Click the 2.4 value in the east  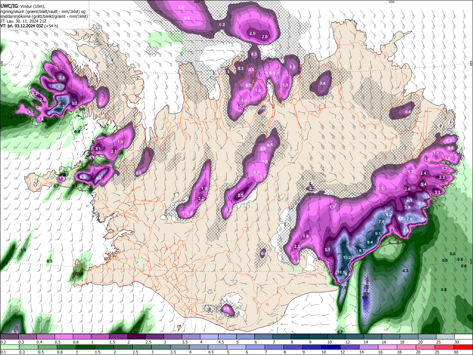click(x=423, y=173)
